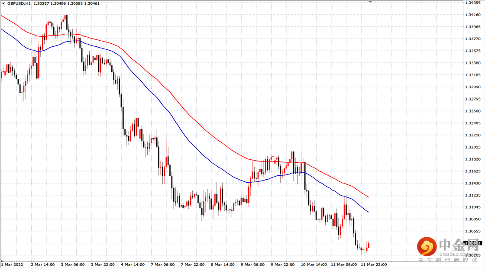This screenshot has width=485, height=268.
Task: Click the 1.32600 price scale label
Action: [x=472, y=111]
